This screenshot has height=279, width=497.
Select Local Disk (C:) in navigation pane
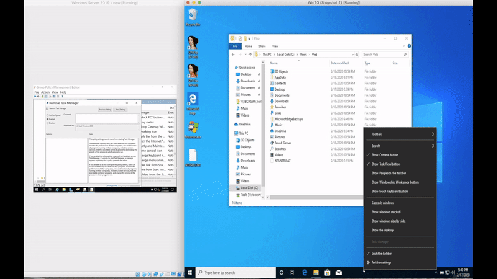pos(246,188)
